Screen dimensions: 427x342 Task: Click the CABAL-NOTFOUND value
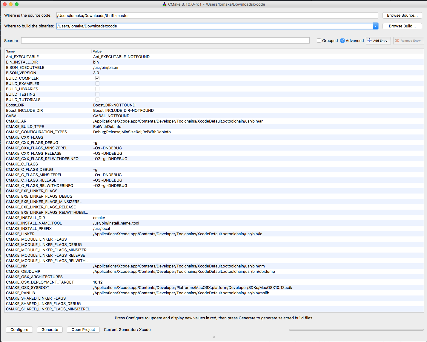coord(111,116)
